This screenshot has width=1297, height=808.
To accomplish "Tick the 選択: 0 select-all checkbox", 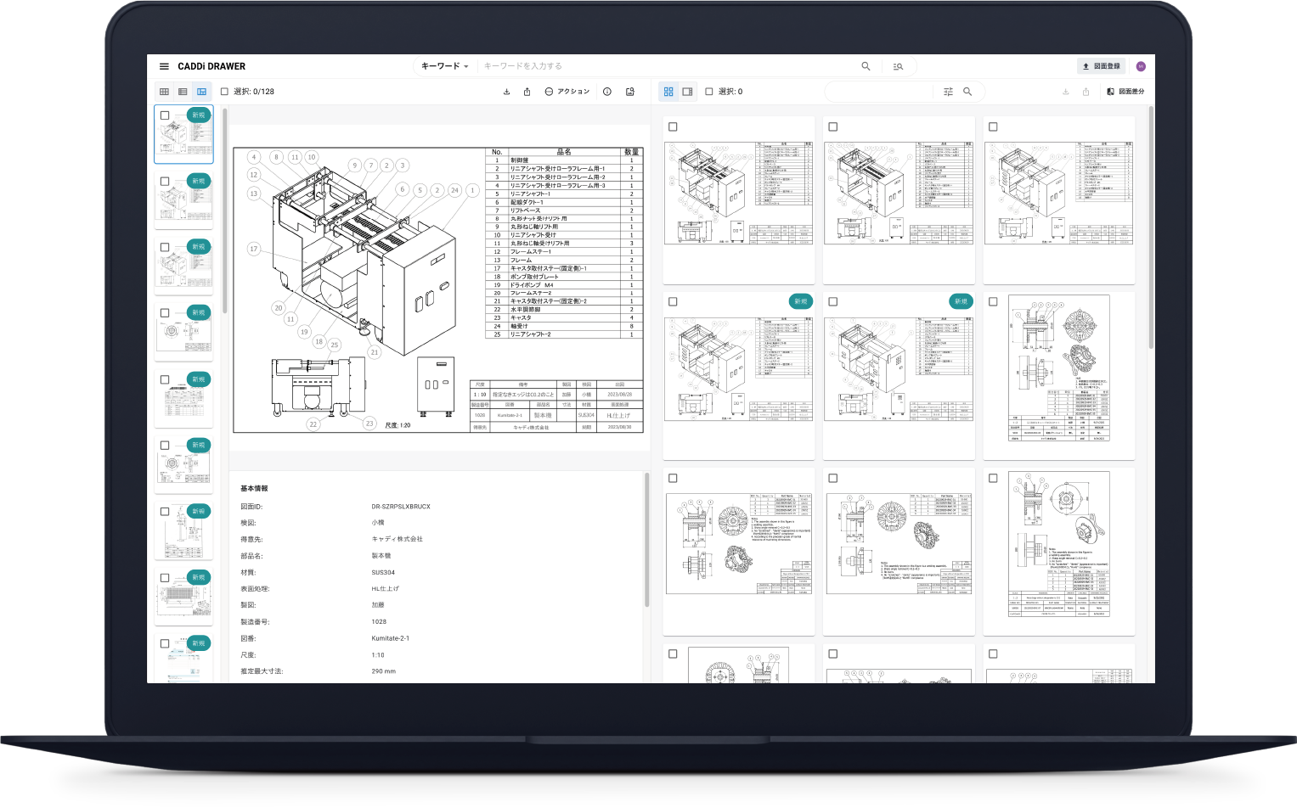I will 709,92.
